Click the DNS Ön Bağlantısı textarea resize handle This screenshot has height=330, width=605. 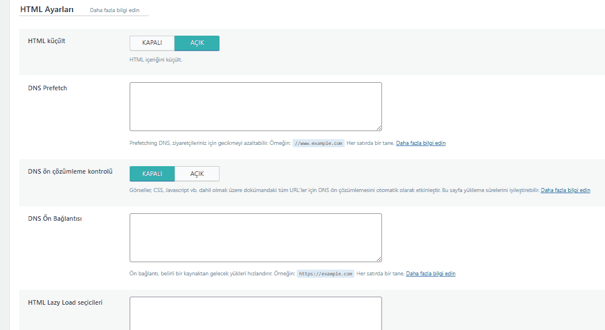pyautogui.click(x=379, y=259)
